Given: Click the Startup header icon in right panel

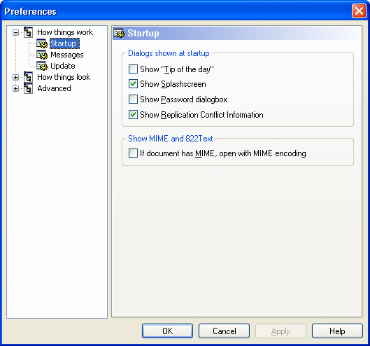Looking at the screenshot, I should [119, 33].
